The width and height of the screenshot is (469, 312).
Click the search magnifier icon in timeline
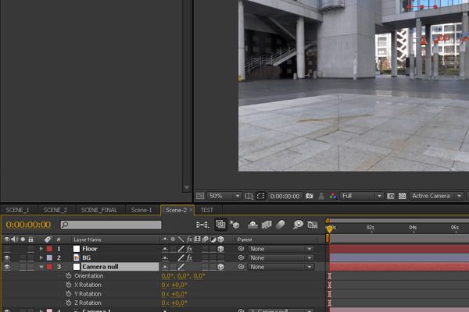(x=65, y=225)
